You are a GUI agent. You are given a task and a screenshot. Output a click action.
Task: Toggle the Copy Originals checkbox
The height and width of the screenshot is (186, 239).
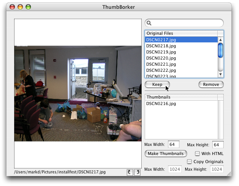[x=189, y=162]
